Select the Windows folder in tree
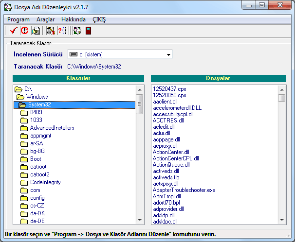Viewport: 295px width, 242px height. click(37, 97)
